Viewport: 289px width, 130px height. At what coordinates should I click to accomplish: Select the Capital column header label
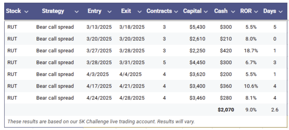(x=192, y=11)
